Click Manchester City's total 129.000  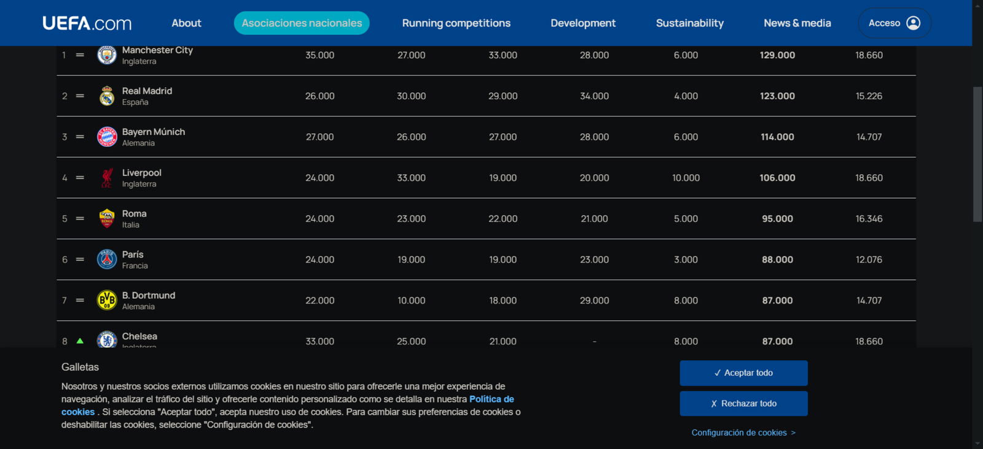click(777, 55)
